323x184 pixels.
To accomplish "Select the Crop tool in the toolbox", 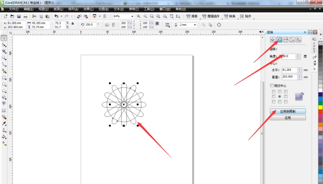I will click(x=4, y=51).
